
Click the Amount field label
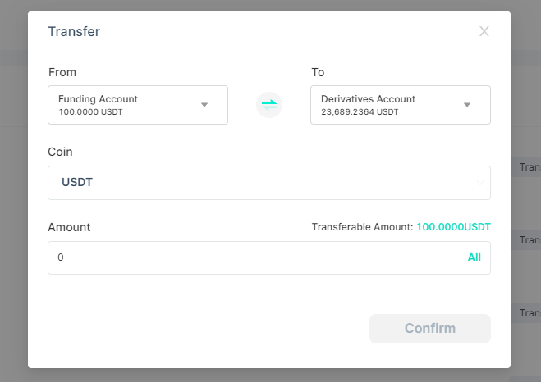click(69, 227)
